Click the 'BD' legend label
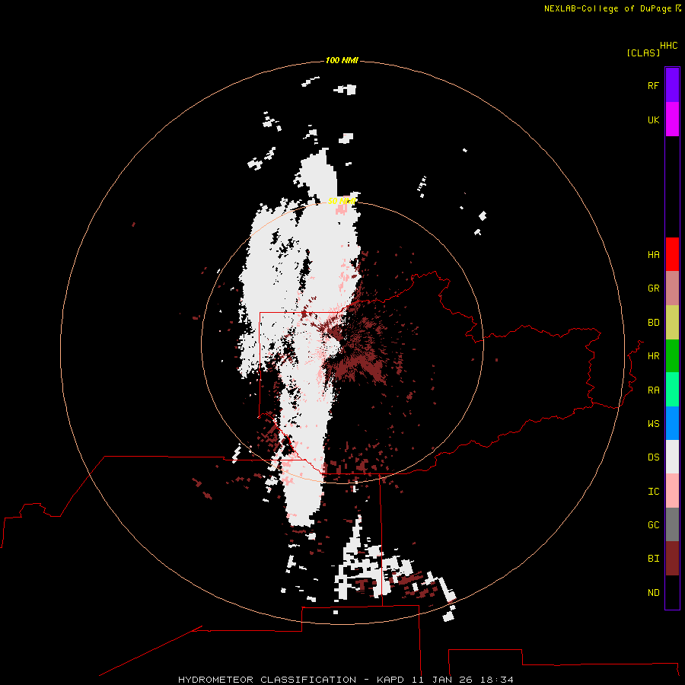This screenshot has height=685, width=685. click(653, 323)
